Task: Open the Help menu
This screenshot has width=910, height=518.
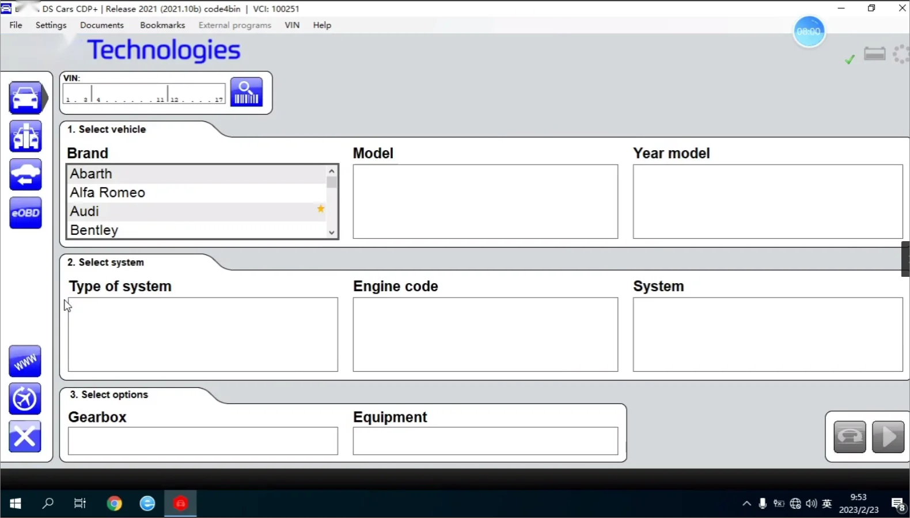Action: pos(322,25)
